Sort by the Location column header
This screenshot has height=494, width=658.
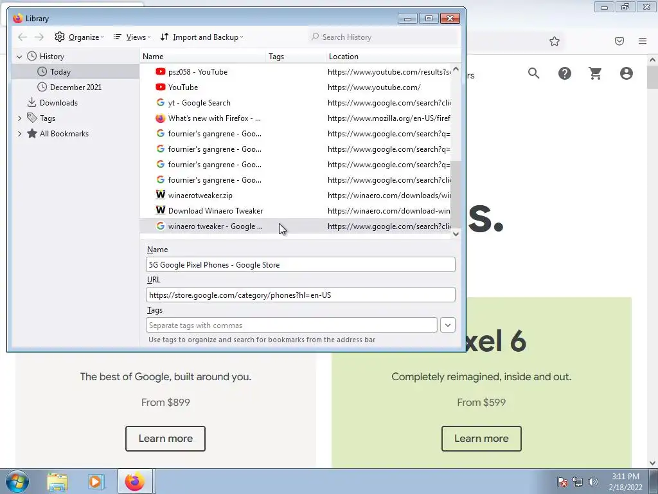coord(393,57)
